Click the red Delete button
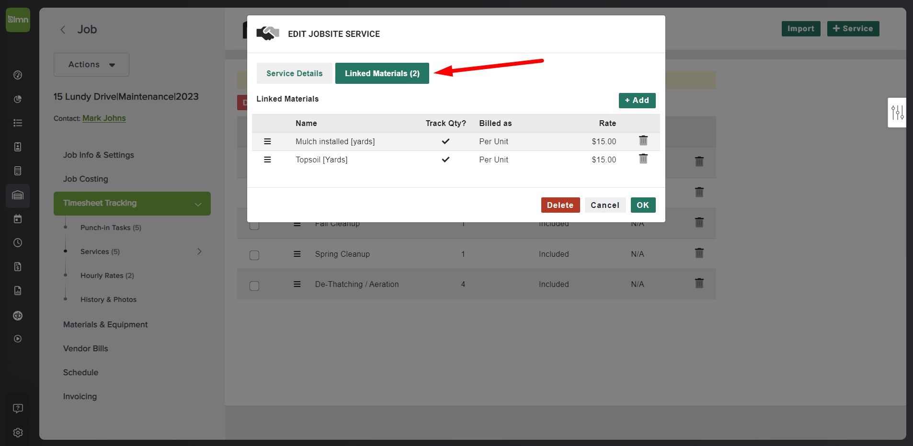Screen dimensions: 913x446 coord(560,205)
